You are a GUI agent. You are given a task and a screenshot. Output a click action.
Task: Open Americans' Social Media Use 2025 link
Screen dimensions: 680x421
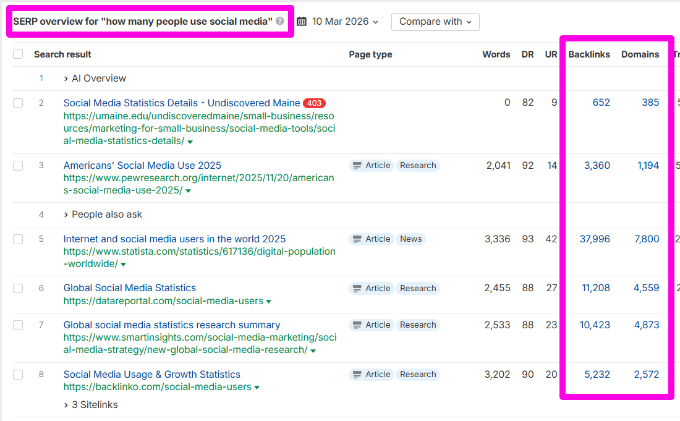pyautogui.click(x=142, y=166)
